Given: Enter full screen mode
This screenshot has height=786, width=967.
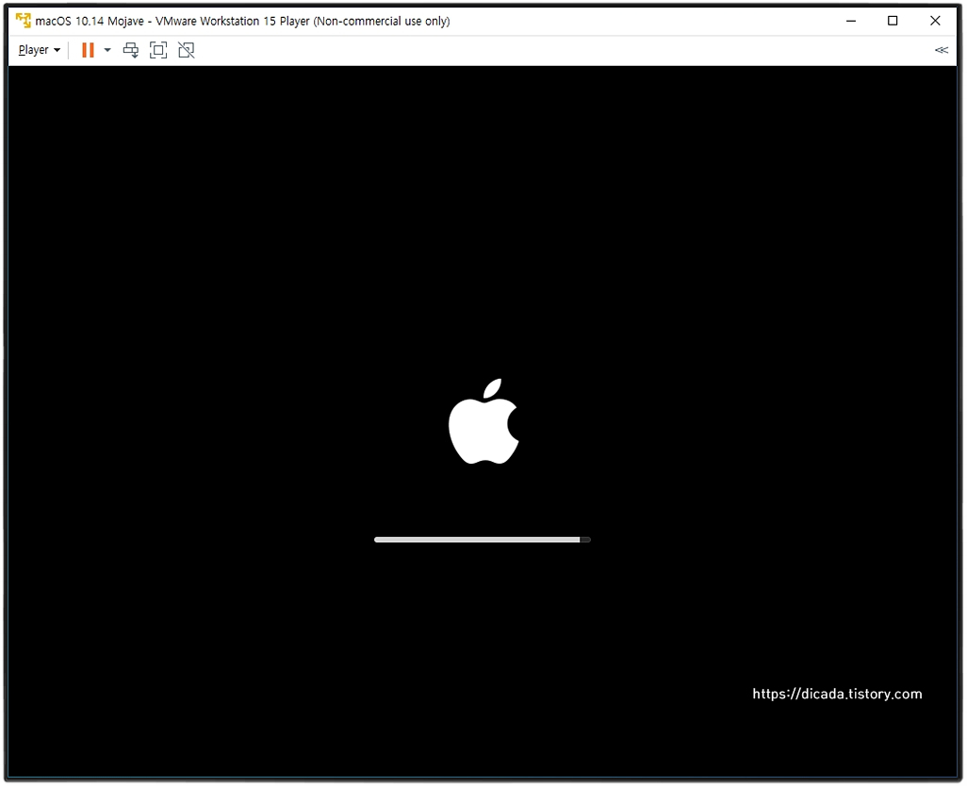Looking at the screenshot, I should (158, 50).
